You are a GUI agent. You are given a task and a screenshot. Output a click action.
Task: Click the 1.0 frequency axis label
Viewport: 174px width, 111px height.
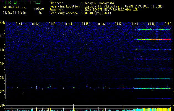click(x=2, y=50)
